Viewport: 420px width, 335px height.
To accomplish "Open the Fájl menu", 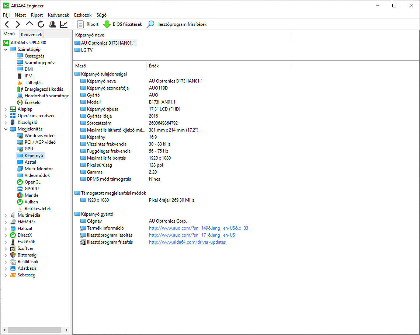I will point(6,15).
